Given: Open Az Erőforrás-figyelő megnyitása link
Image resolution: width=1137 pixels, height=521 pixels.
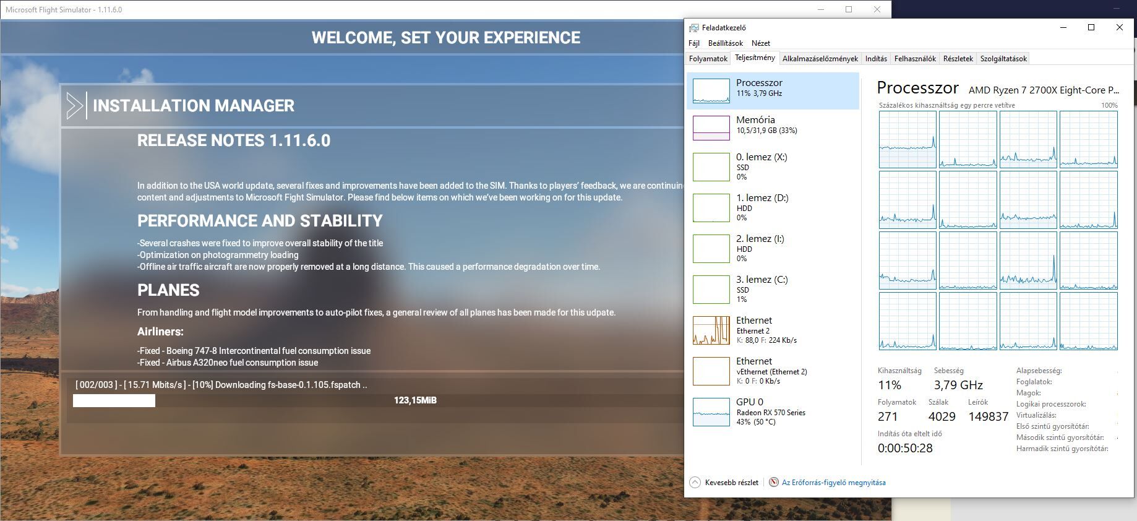Looking at the screenshot, I should 834,483.
